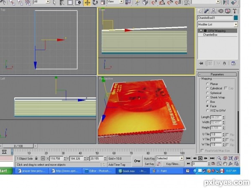Toggle Show End Result icon
The height and width of the screenshot is (188, 251).
pyautogui.click(x=210, y=64)
